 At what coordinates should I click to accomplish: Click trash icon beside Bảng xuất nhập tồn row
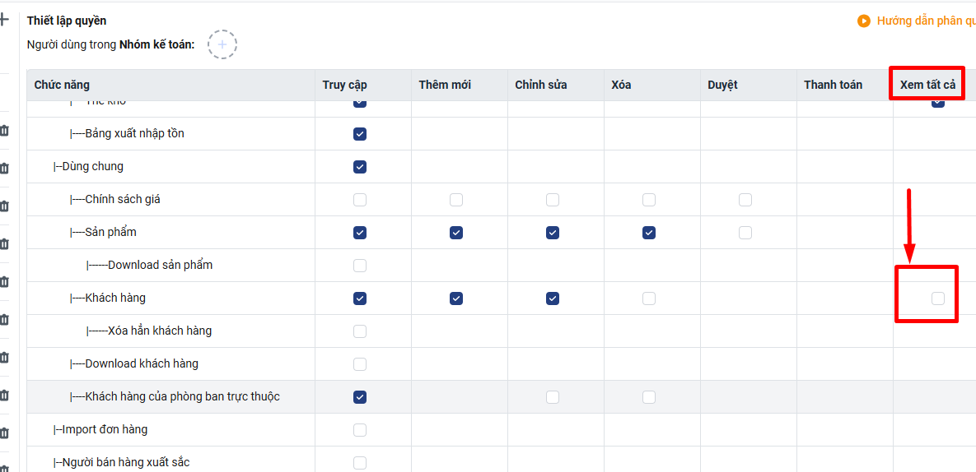tap(4, 131)
